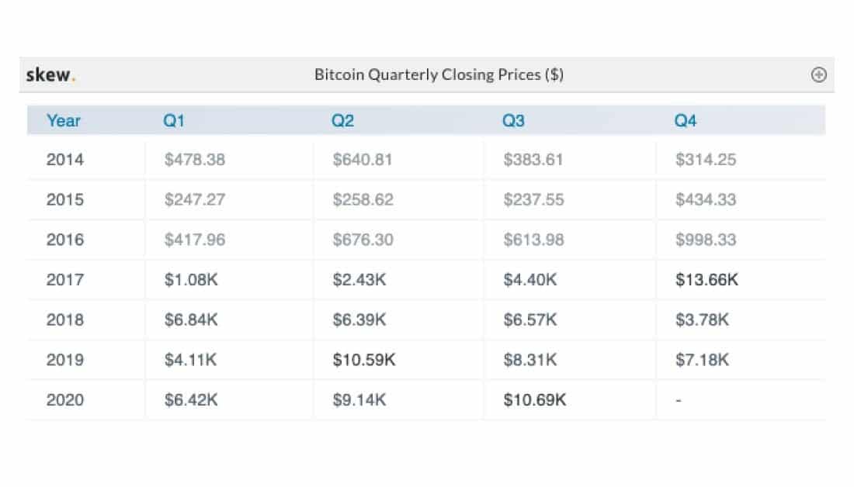Image resolution: width=854 pixels, height=487 pixels.
Task: Select the 2014 row label
Action: tap(65, 161)
